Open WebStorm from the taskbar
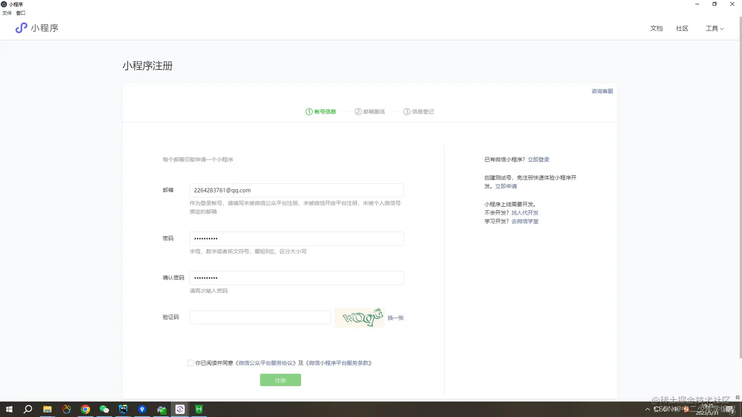742x417 pixels. [x=123, y=409]
